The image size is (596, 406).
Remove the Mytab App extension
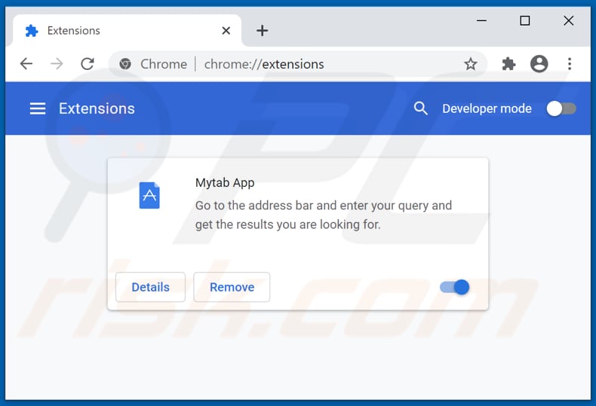coord(232,287)
